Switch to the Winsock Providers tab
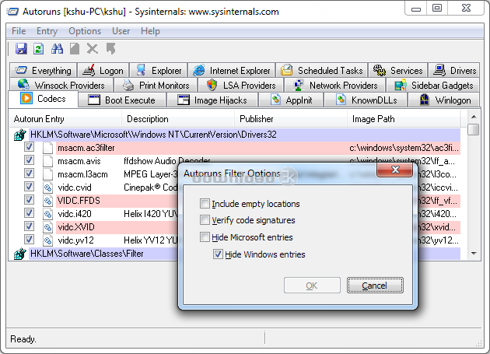The height and width of the screenshot is (354, 490). coord(61,85)
